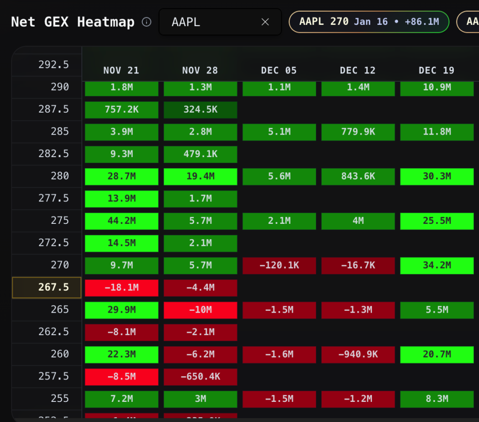The height and width of the screenshot is (422, 479).
Task: Click the 34.2M cell in DEC 19
Action: pos(437,265)
